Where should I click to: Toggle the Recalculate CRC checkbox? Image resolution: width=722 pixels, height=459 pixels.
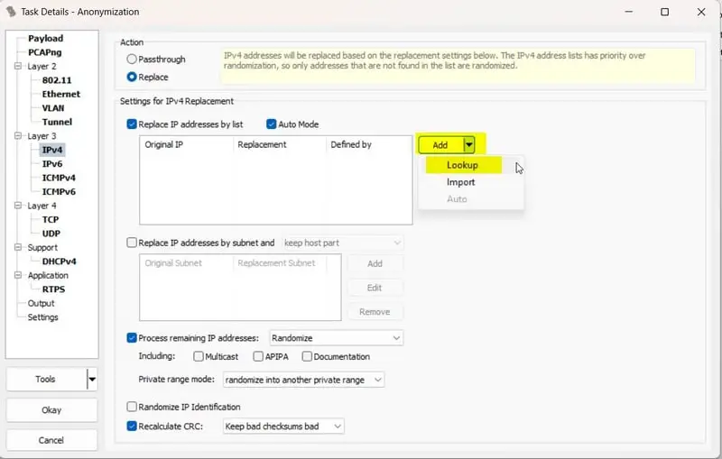click(x=132, y=427)
